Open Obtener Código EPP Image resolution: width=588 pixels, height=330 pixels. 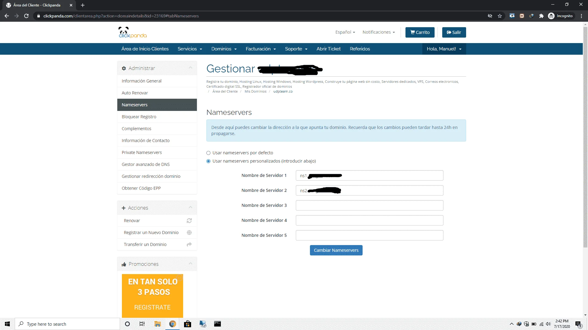157,188
